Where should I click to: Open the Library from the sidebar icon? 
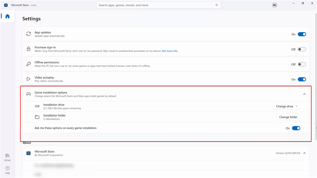[7, 156]
